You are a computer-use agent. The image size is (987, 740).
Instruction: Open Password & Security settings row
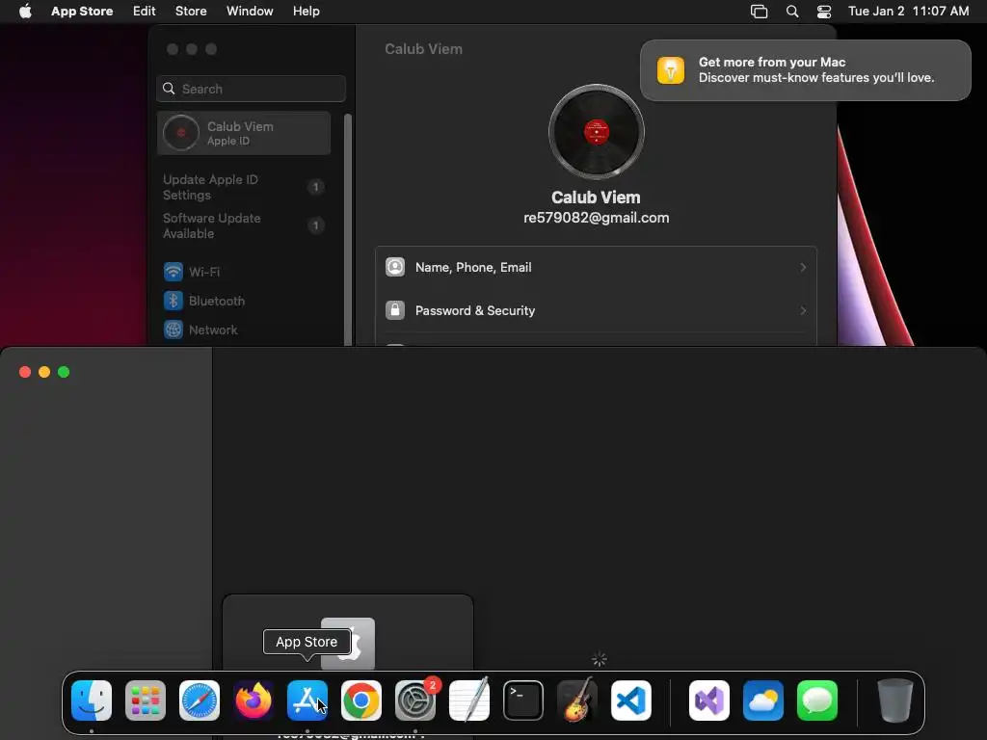(x=596, y=310)
